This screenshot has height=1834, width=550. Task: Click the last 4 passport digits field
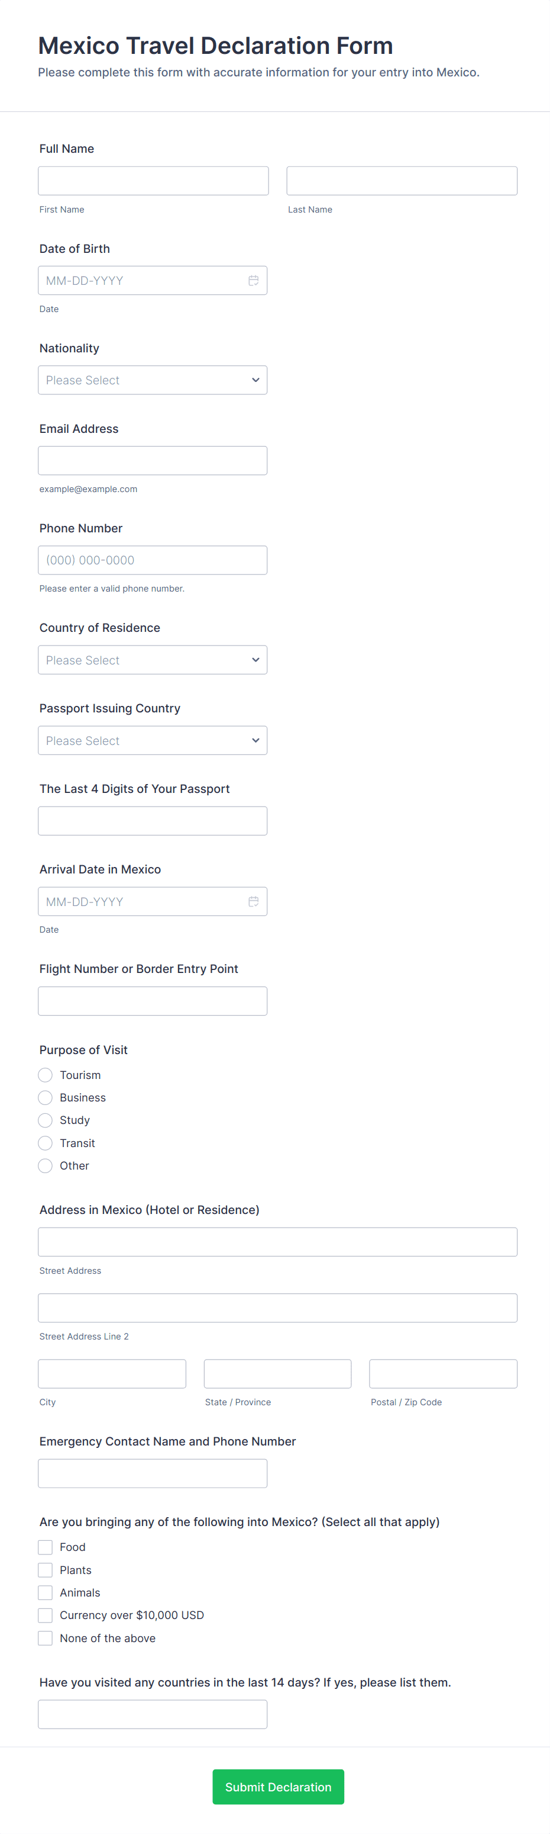153,821
